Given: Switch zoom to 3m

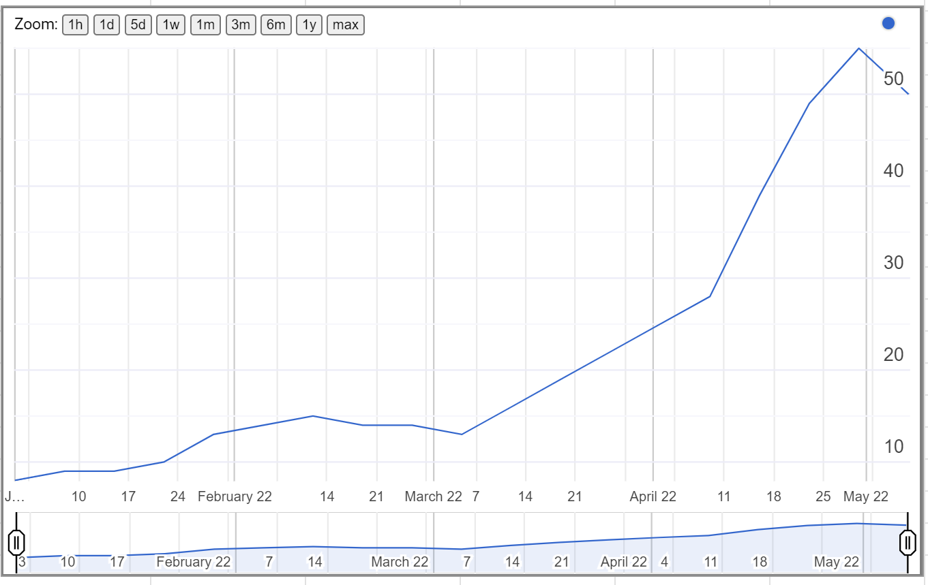Looking at the screenshot, I should (x=240, y=25).
